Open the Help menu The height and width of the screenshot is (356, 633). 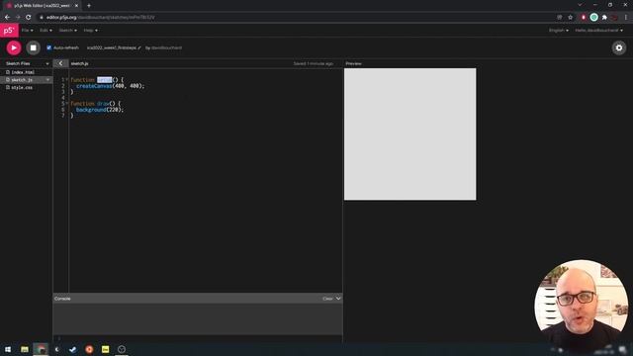(x=90, y=31)
